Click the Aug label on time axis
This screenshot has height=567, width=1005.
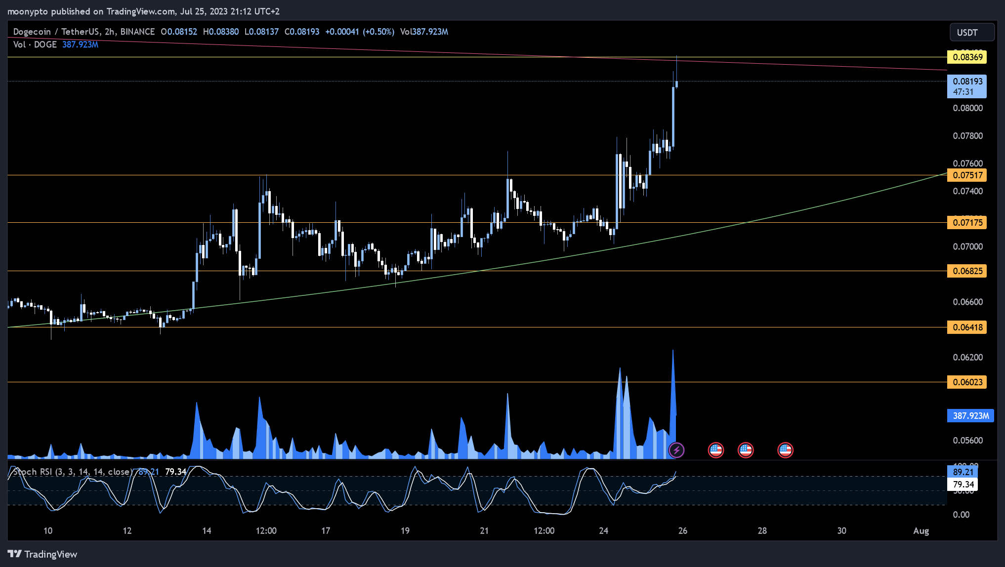click(921, 530)
